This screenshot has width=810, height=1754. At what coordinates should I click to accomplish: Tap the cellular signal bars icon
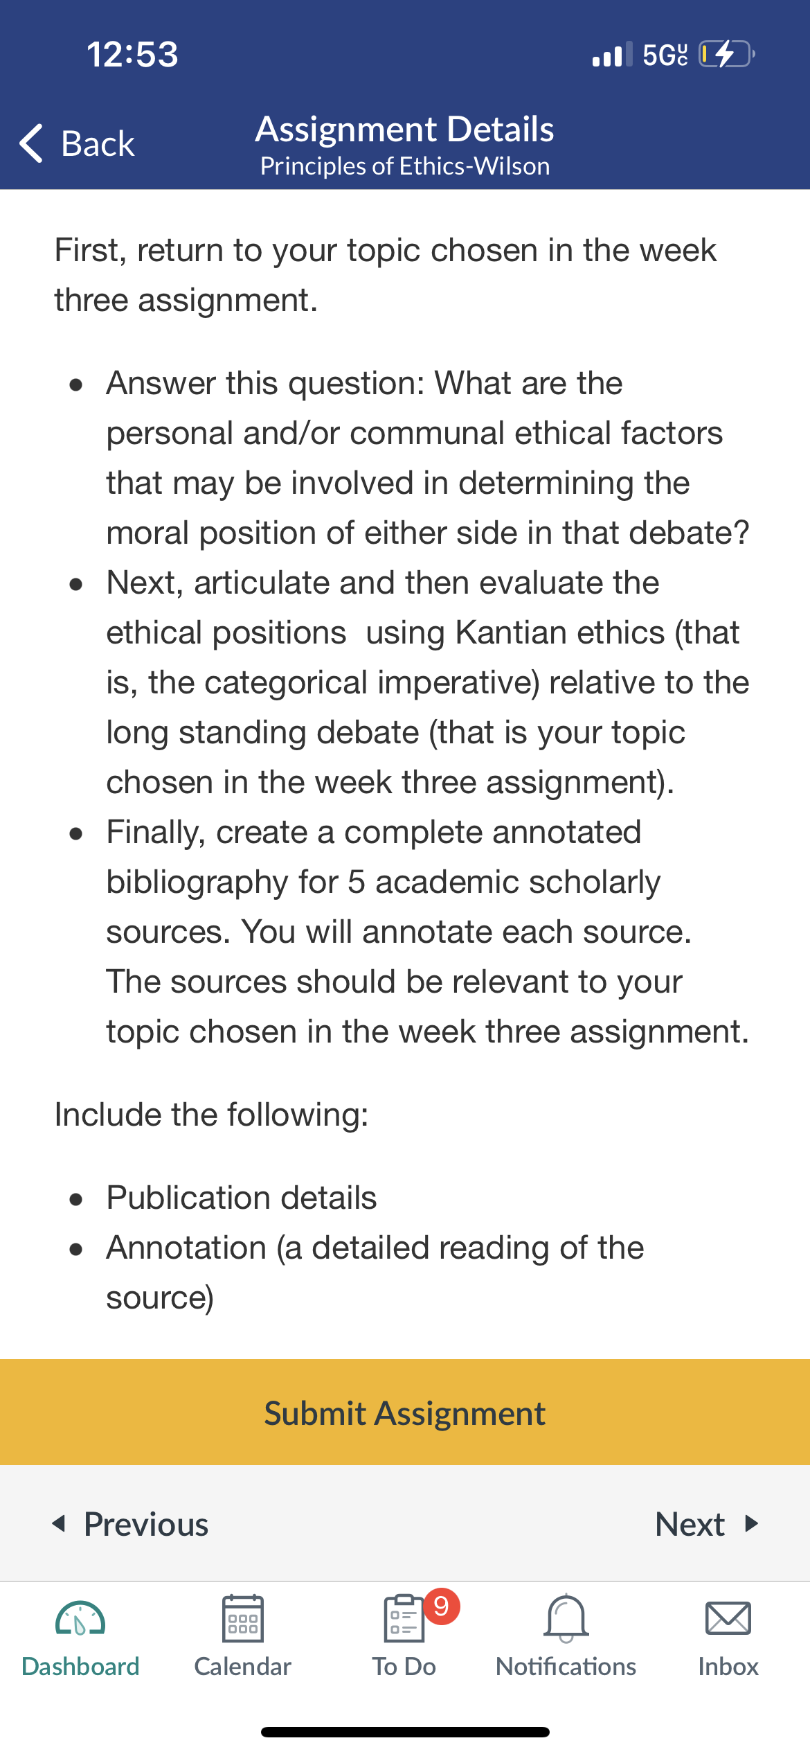tap(612, 54)
